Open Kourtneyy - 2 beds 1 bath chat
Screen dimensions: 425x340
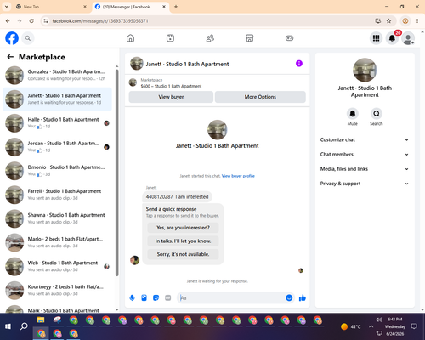click(x=57, y=291)
